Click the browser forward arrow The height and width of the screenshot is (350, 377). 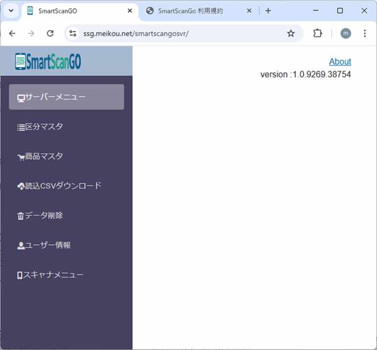[x=31, y=33]
